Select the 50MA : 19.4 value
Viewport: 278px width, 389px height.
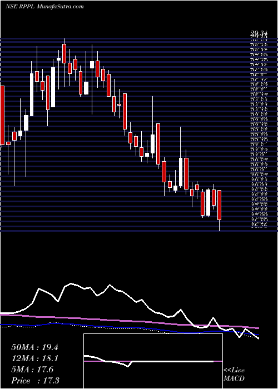(34, 347)
